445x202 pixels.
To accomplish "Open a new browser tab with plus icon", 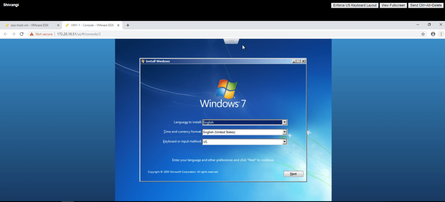I will coord(128,25).
